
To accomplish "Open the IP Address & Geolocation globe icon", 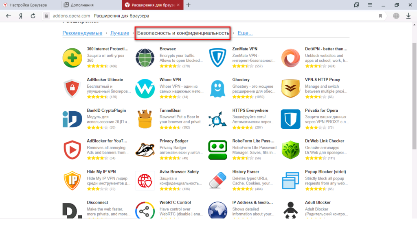I will 217,210.
